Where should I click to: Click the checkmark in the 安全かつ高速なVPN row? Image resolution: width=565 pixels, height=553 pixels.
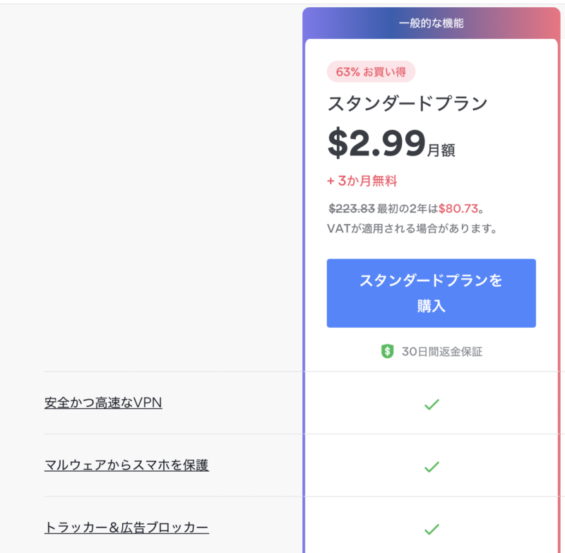click(x=432, y=405)
